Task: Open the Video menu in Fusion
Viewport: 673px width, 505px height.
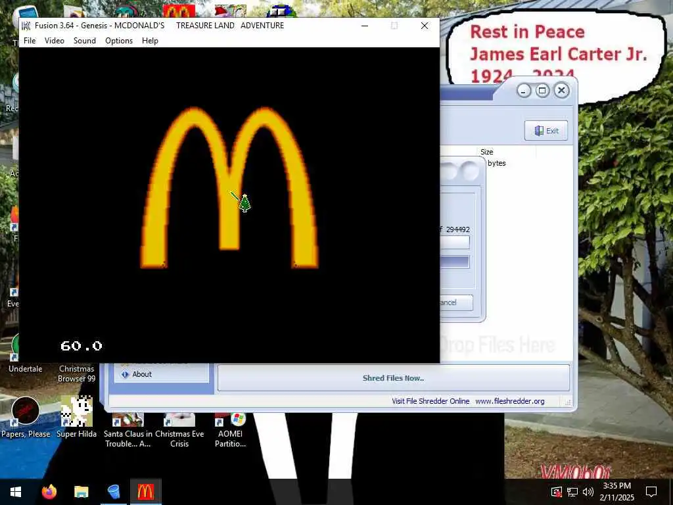Action: point(55,40)
